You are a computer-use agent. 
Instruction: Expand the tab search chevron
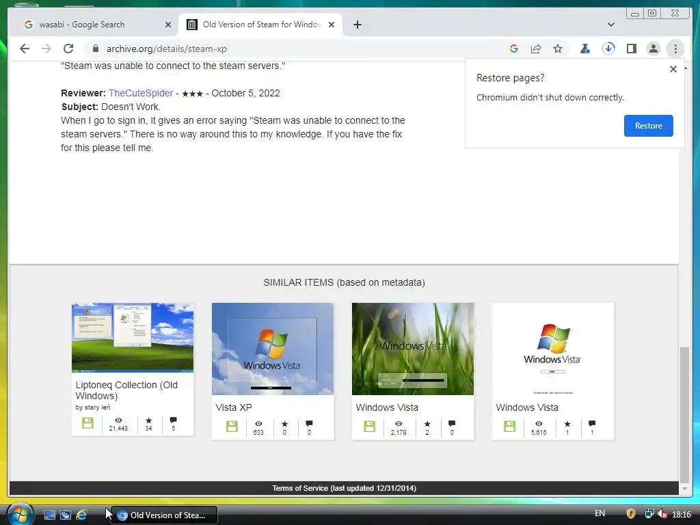[611, 25]
